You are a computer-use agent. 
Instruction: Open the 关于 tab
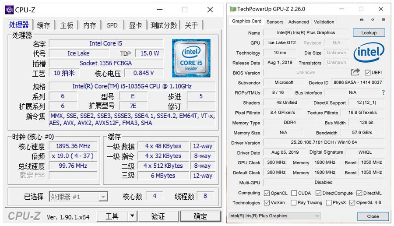[191, 25]
